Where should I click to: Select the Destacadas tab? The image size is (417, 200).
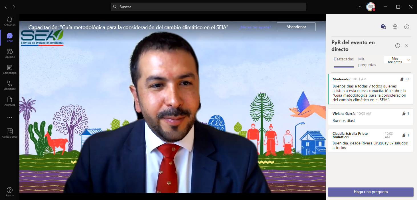point(344,59)
